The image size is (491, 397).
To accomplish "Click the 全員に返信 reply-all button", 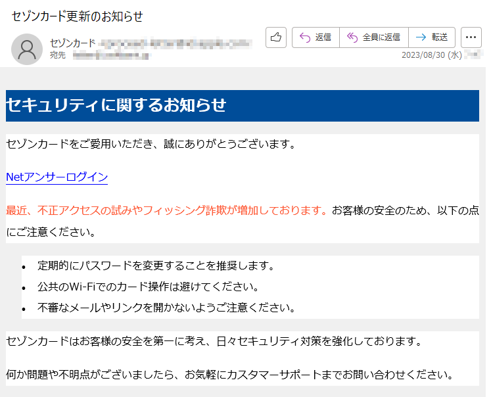I will tap(374, 37).
